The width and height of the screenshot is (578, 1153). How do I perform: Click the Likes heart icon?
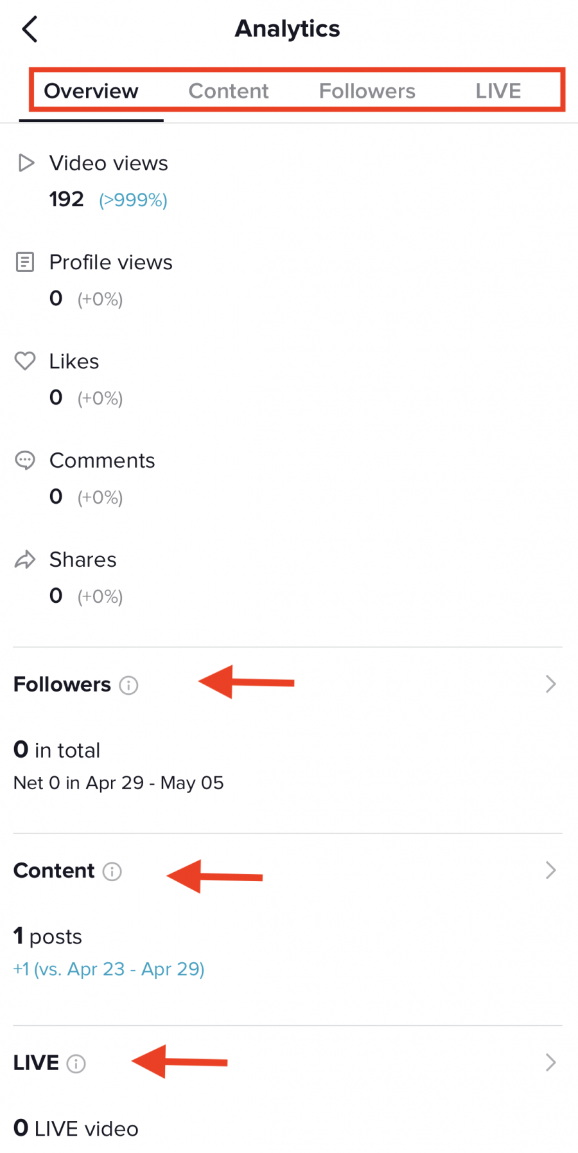24,361
